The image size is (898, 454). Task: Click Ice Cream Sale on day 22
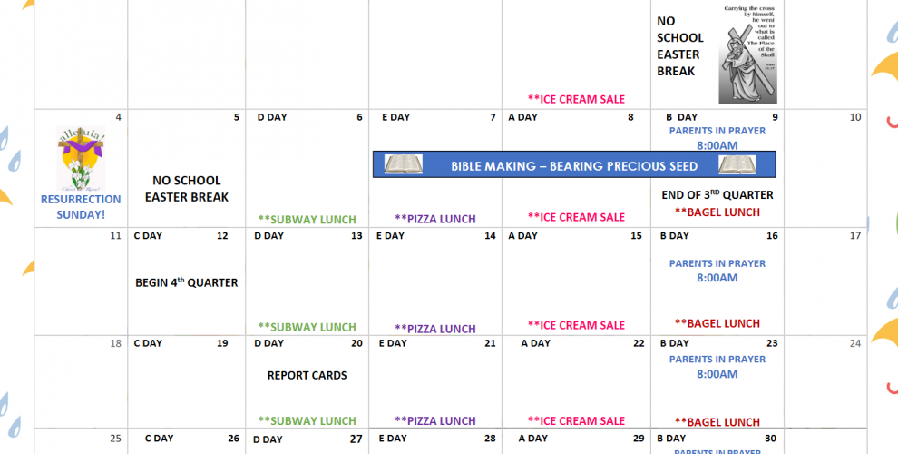pos(576,421)
